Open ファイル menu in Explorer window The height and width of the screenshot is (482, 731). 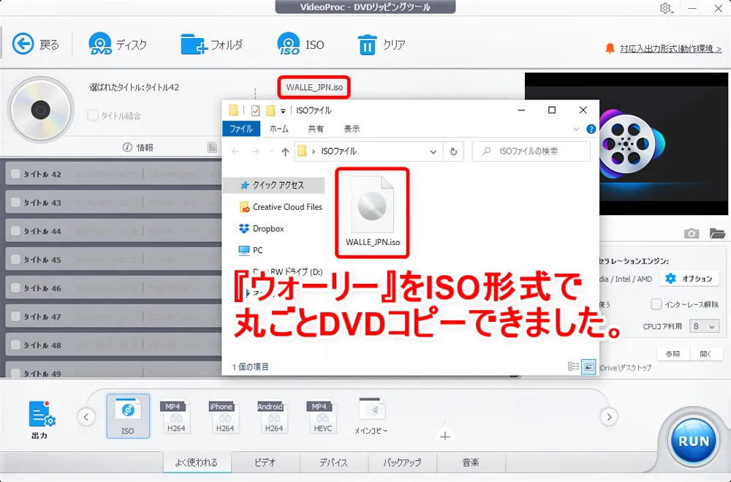[241, 129]
